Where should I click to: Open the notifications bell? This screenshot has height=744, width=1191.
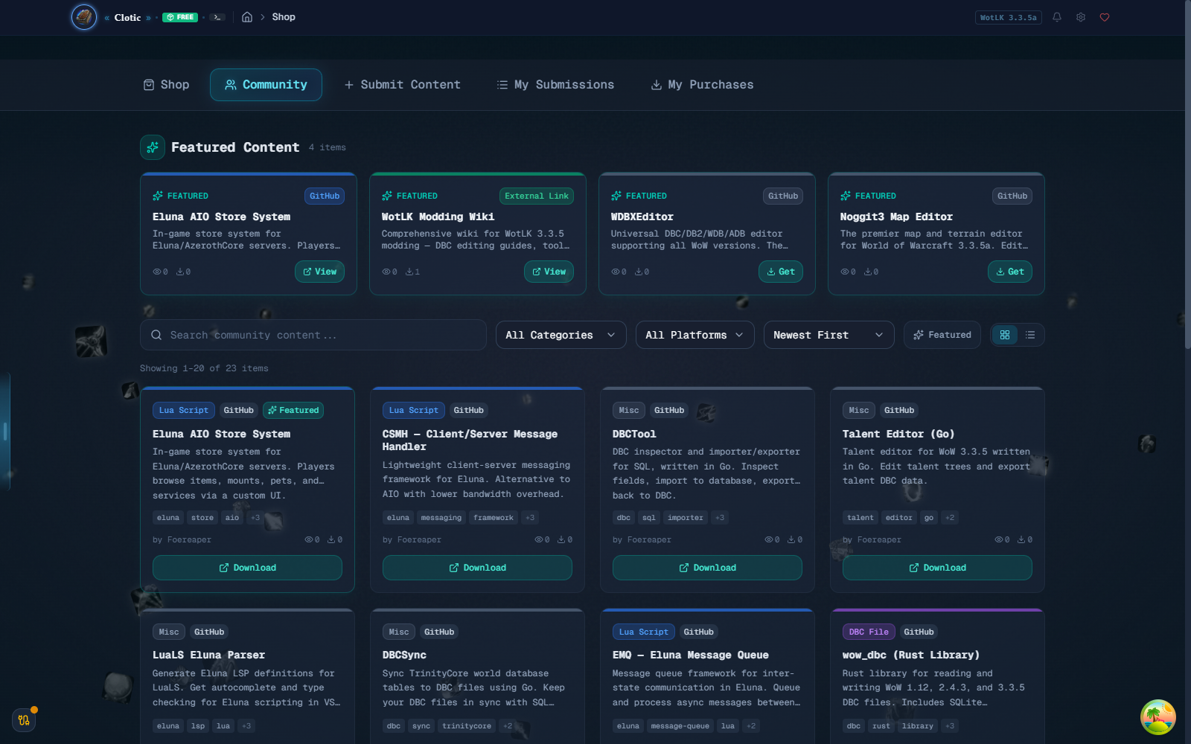point(1056,16)
